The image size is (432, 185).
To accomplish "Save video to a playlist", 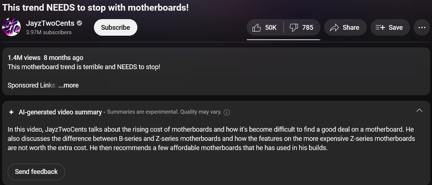I will point(390,28).
